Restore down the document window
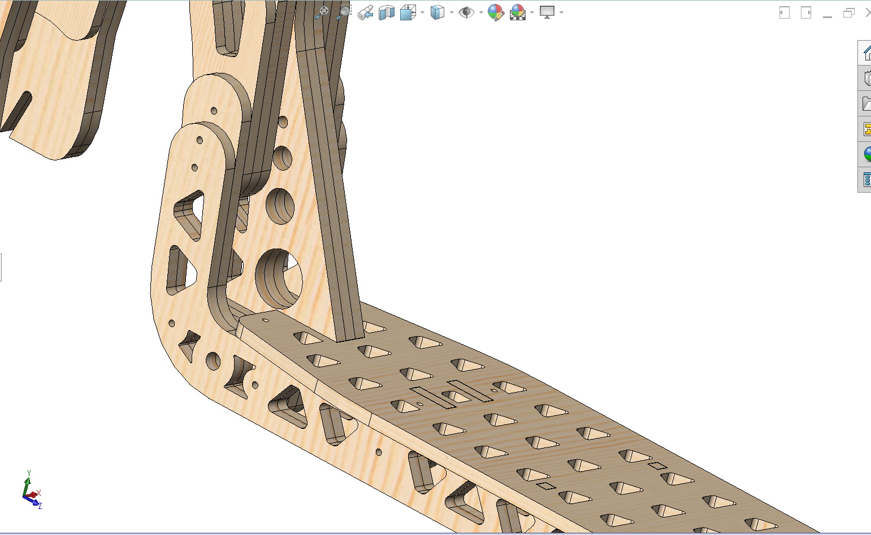871x535 pixels. [x=849, y=12]
